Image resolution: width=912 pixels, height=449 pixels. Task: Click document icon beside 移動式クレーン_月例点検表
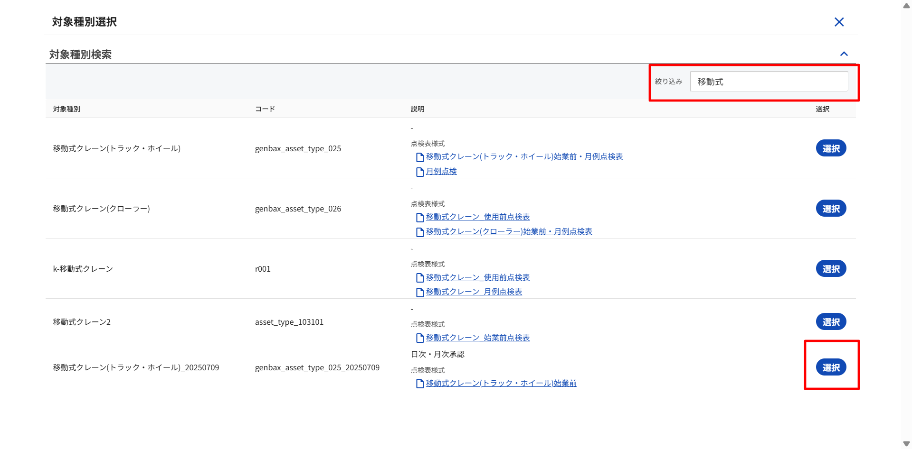point(420,292)
